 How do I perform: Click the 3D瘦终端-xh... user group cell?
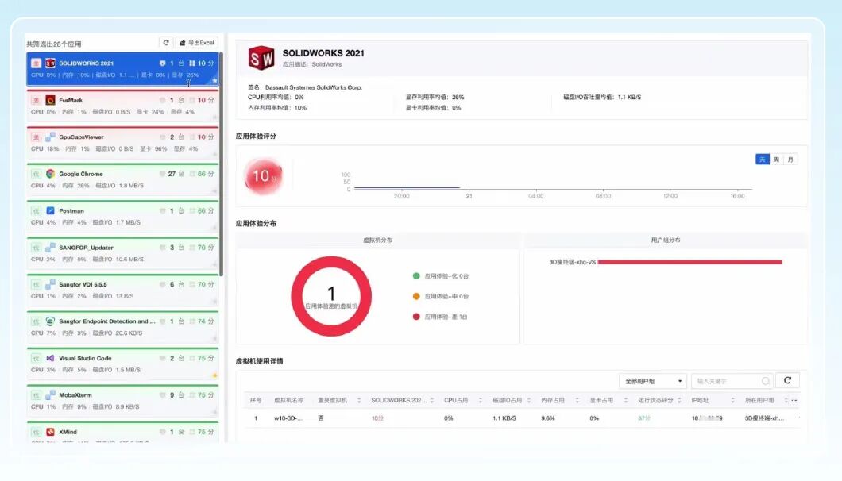[x=764, y=418]
